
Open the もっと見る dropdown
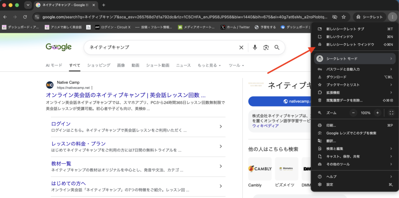coord(209,65)
